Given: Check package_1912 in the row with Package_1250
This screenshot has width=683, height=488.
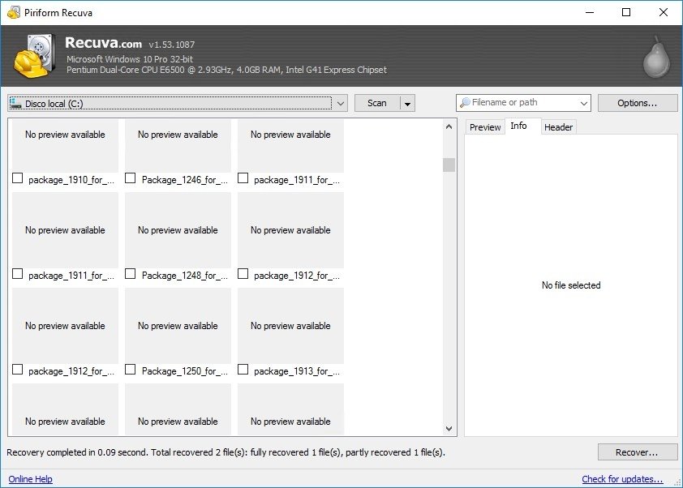Looking at the screenshot, I should 17,370.
